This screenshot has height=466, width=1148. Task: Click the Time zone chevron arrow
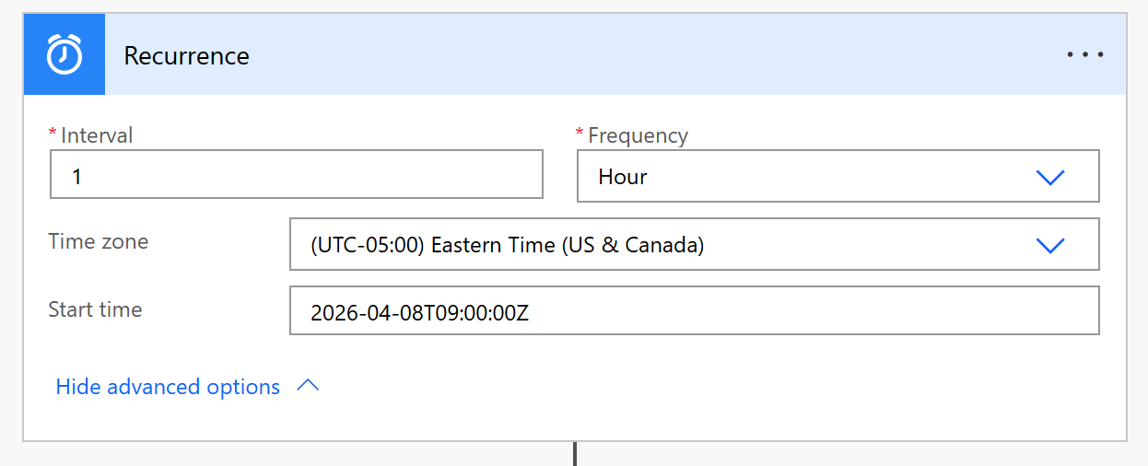point(1049,245)
